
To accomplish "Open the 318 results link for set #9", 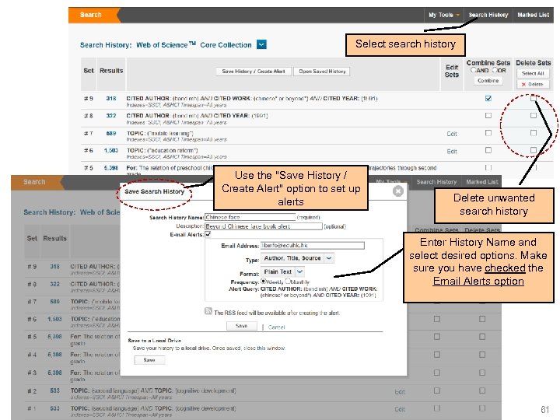I will pos(111,98).
